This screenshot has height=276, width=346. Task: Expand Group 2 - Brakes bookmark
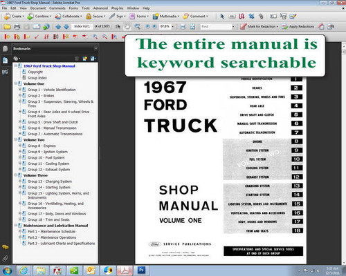(20, 95)
